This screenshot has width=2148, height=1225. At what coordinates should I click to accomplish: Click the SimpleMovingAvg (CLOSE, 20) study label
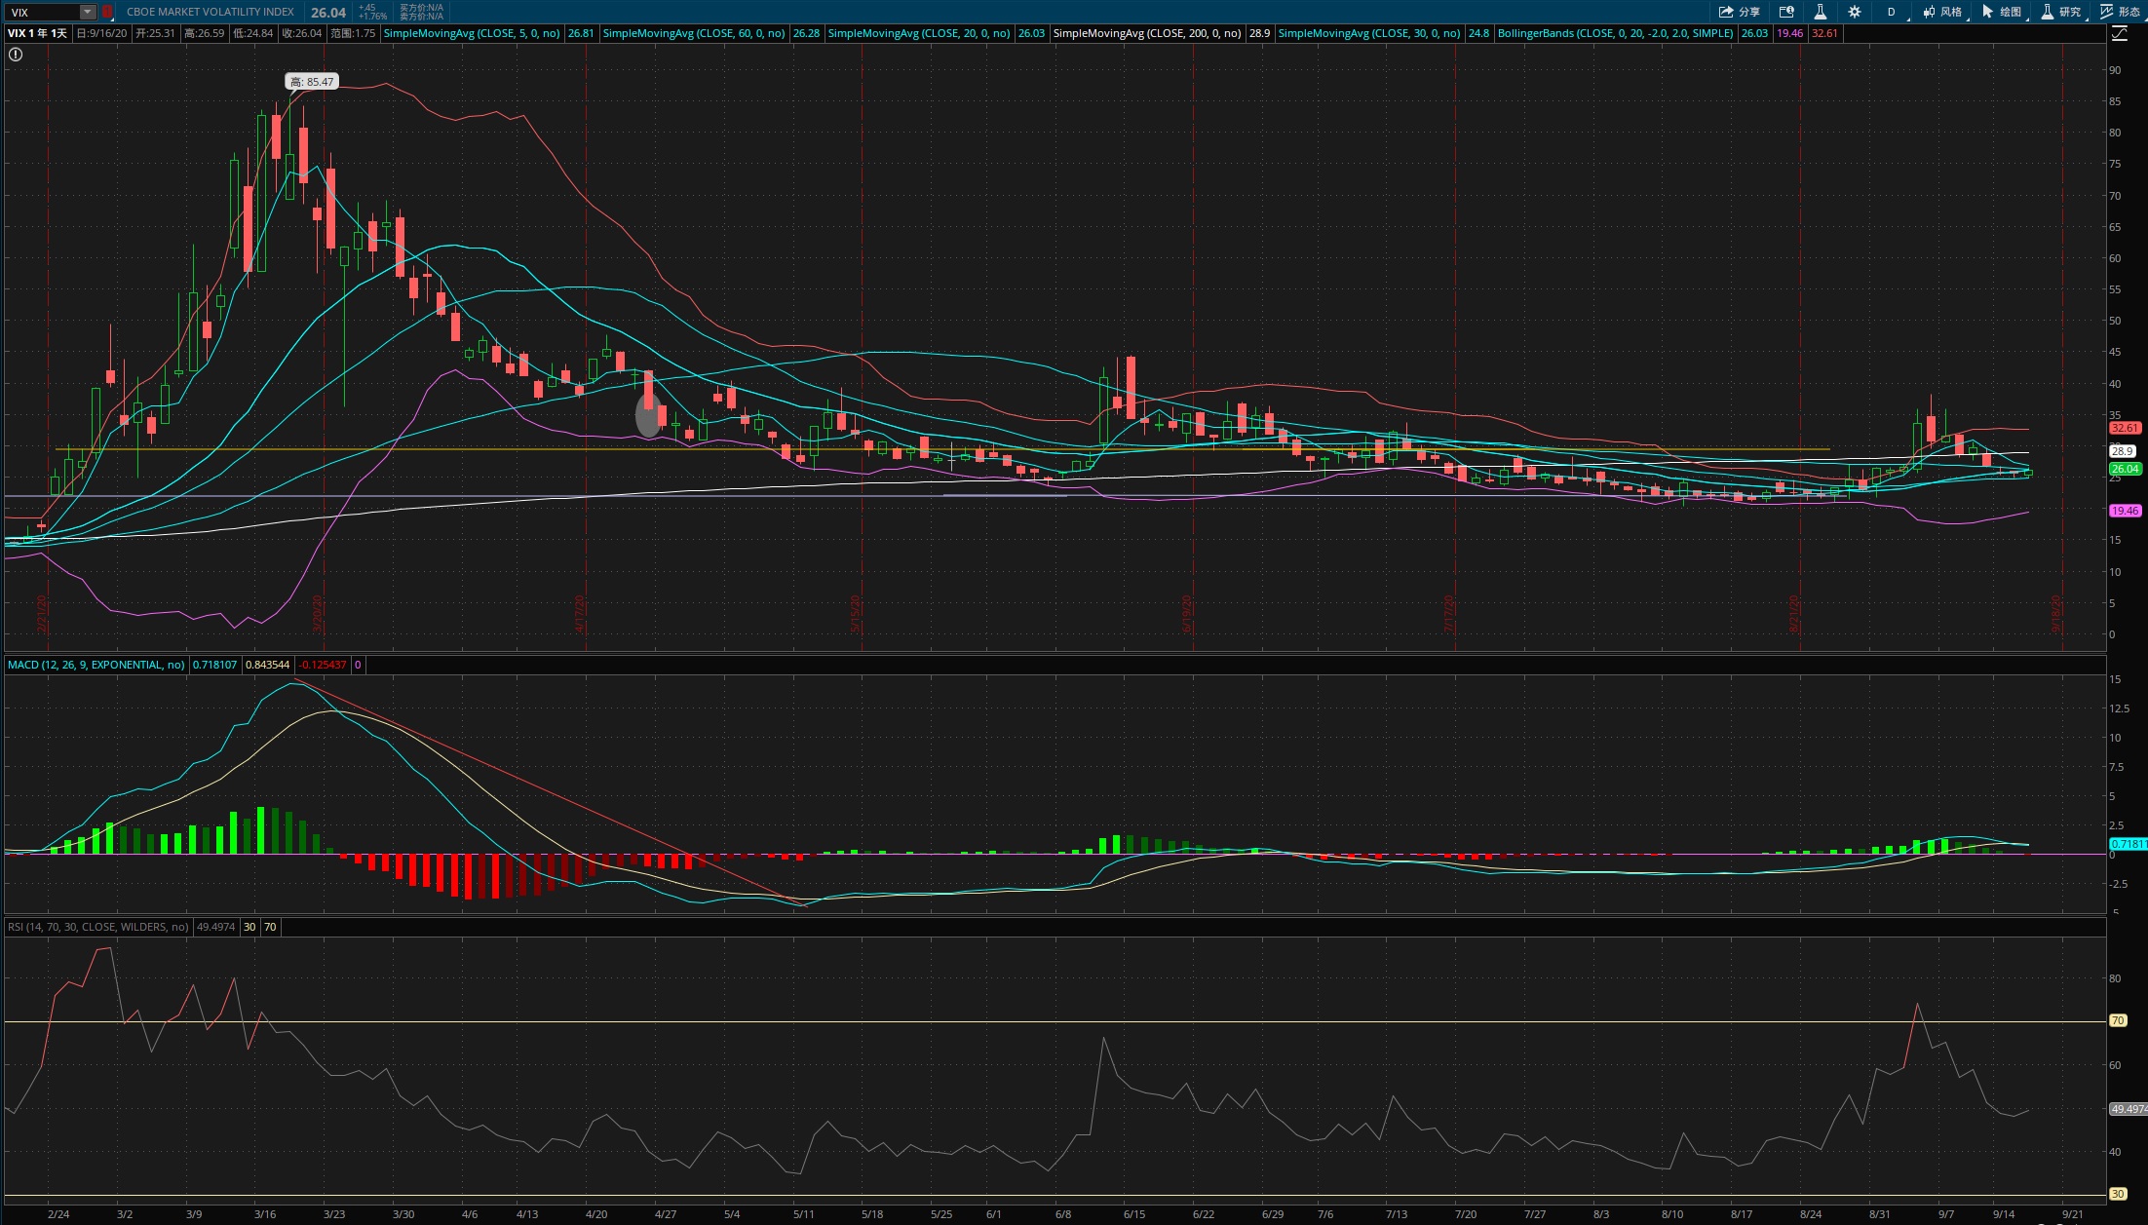pyautogui.click(x=919, y=33)
